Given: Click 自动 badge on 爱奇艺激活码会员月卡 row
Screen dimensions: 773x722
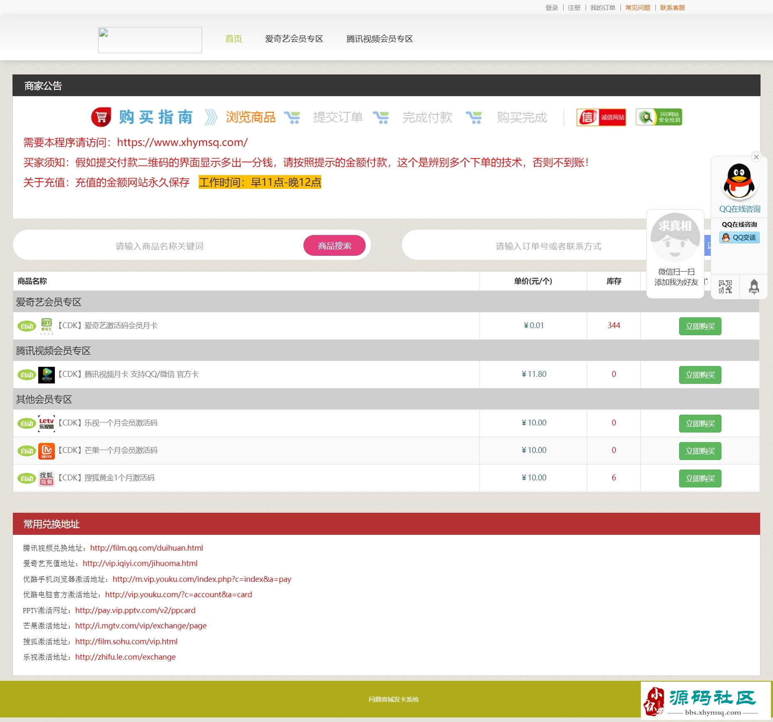Looking at the screenshot, I should tap(27, 326).
